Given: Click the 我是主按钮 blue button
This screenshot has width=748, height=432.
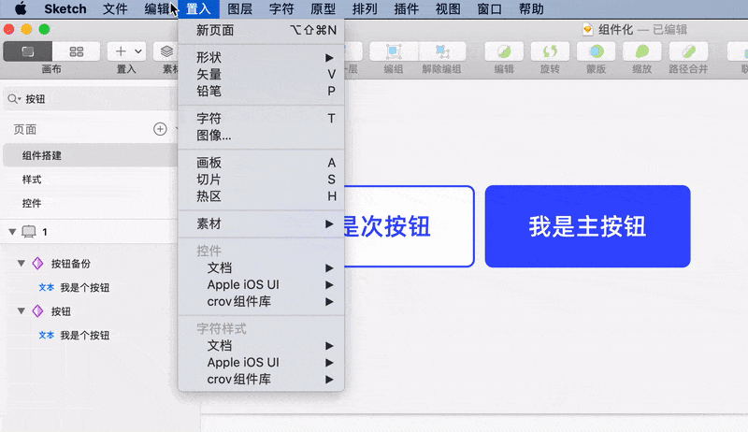Looking at the screenshot, I should pos(587,226).
